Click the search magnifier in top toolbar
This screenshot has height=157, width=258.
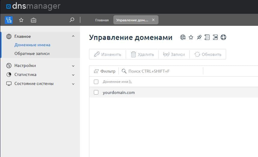(x=72, y=20)
